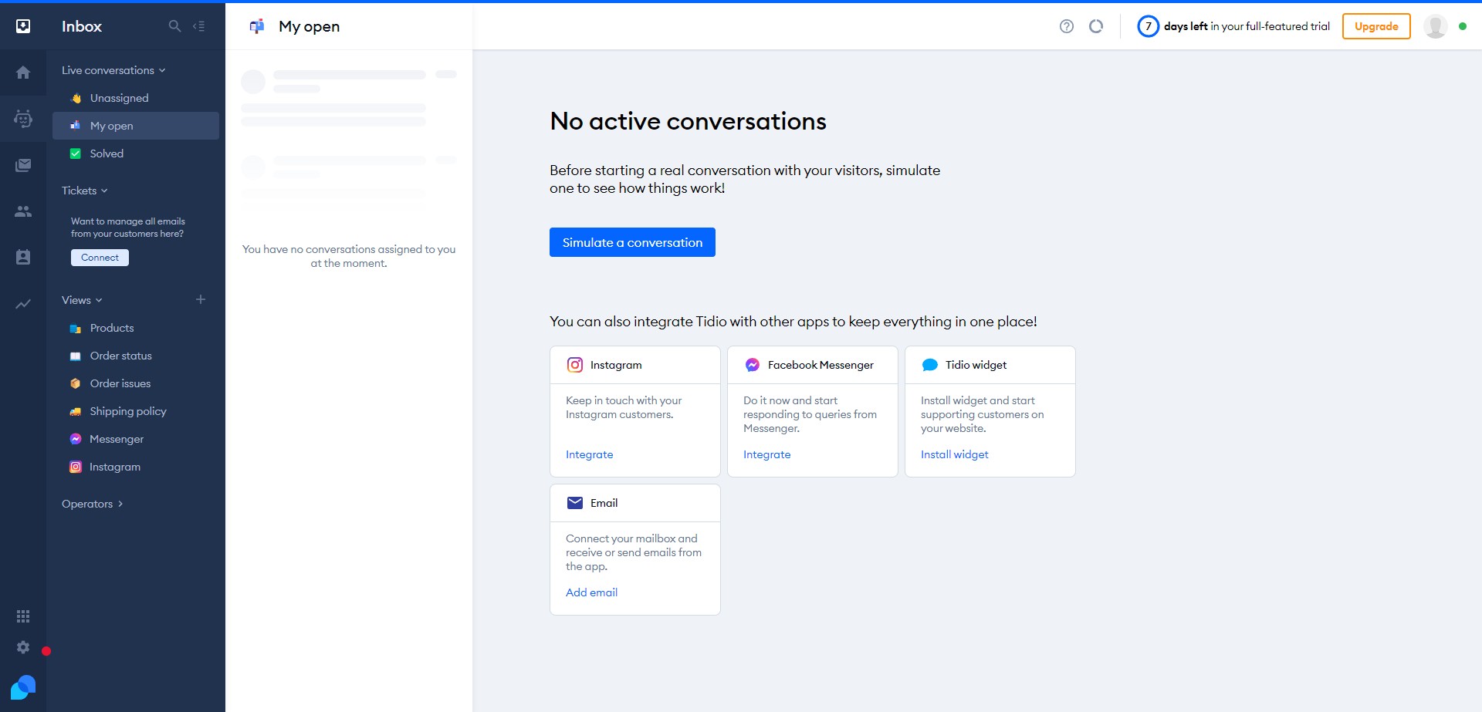
Task: Click the Tidio logo icon
Action: (x=23, y=687)
